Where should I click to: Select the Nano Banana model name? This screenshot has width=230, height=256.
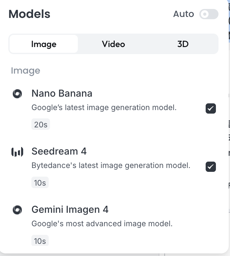point(62,93)
